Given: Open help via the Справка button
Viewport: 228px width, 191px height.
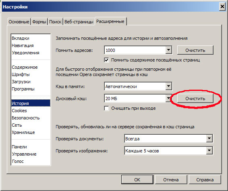Looking at the screenshot, I should (205, 180).
